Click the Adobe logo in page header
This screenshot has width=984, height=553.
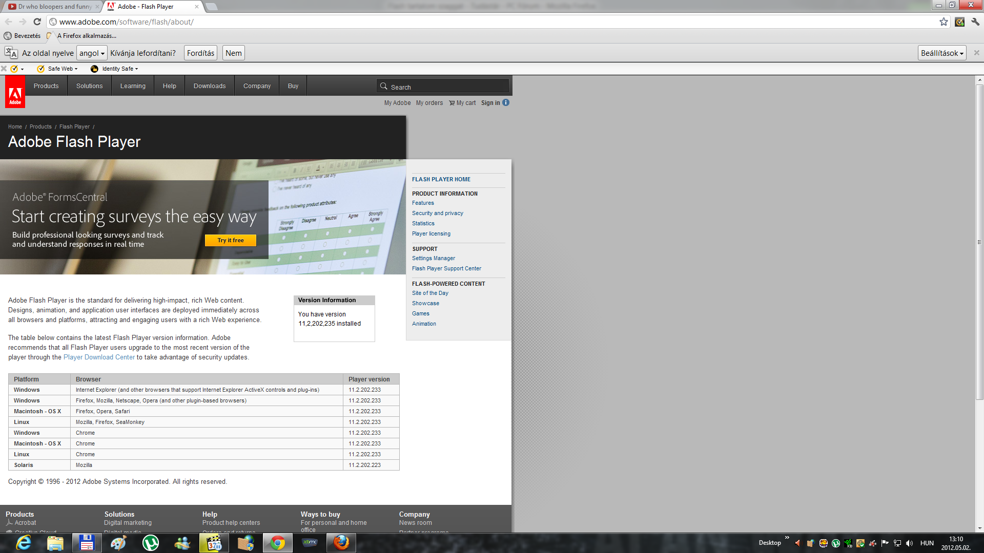click(x=15, y=92)
